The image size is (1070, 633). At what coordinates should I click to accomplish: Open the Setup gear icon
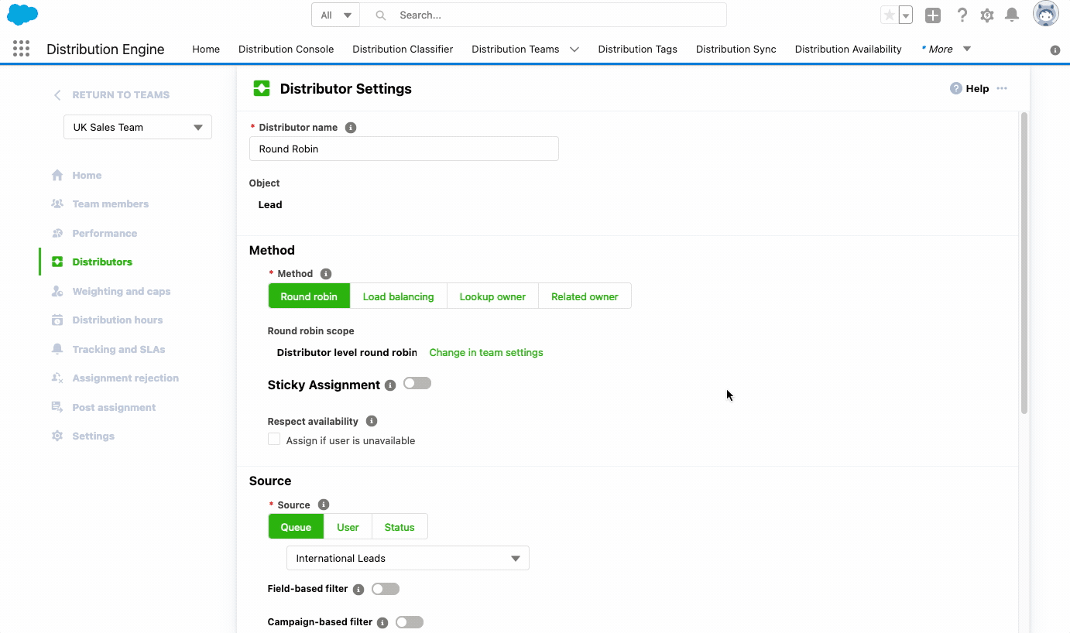987,15
